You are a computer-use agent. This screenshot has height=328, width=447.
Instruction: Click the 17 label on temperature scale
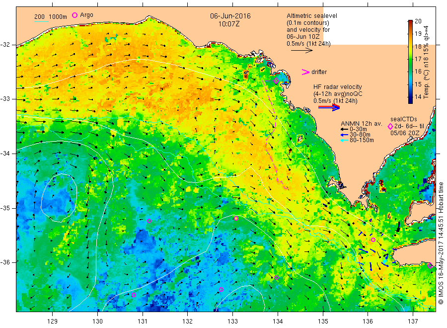click(418, 59)
